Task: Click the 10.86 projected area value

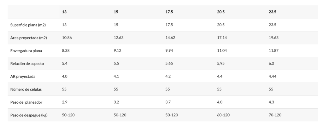Action: coord(67,38)
